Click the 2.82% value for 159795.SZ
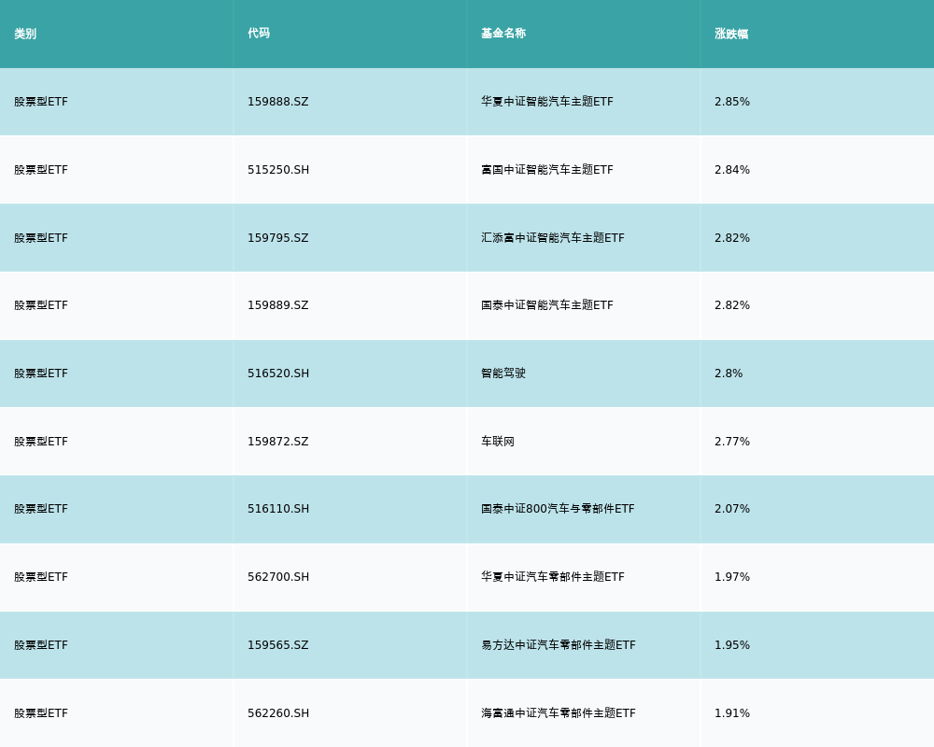This screenshot has height=747, width=934. click(732, 238)
